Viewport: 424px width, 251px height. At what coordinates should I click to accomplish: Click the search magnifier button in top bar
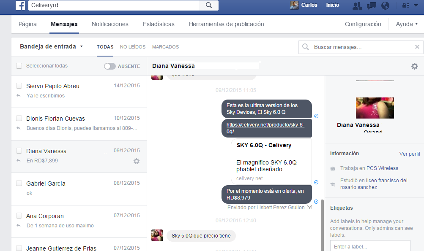209,5
